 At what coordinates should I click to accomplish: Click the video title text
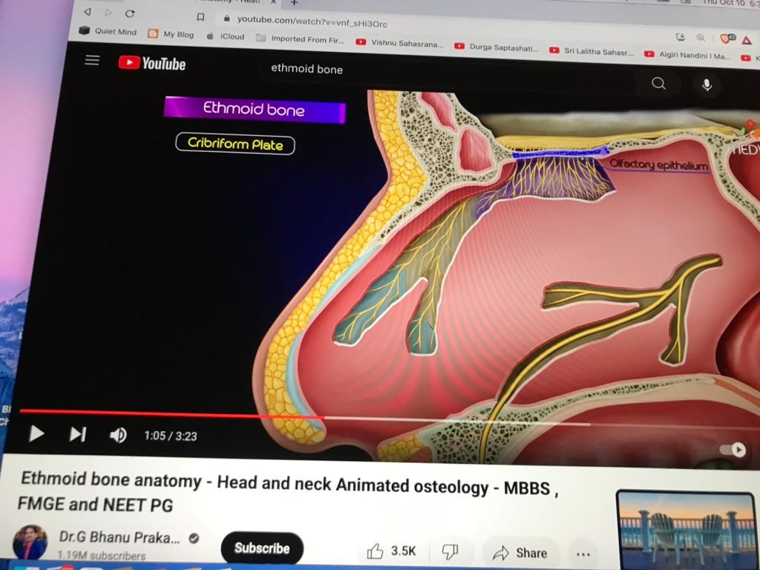point(289,492)
